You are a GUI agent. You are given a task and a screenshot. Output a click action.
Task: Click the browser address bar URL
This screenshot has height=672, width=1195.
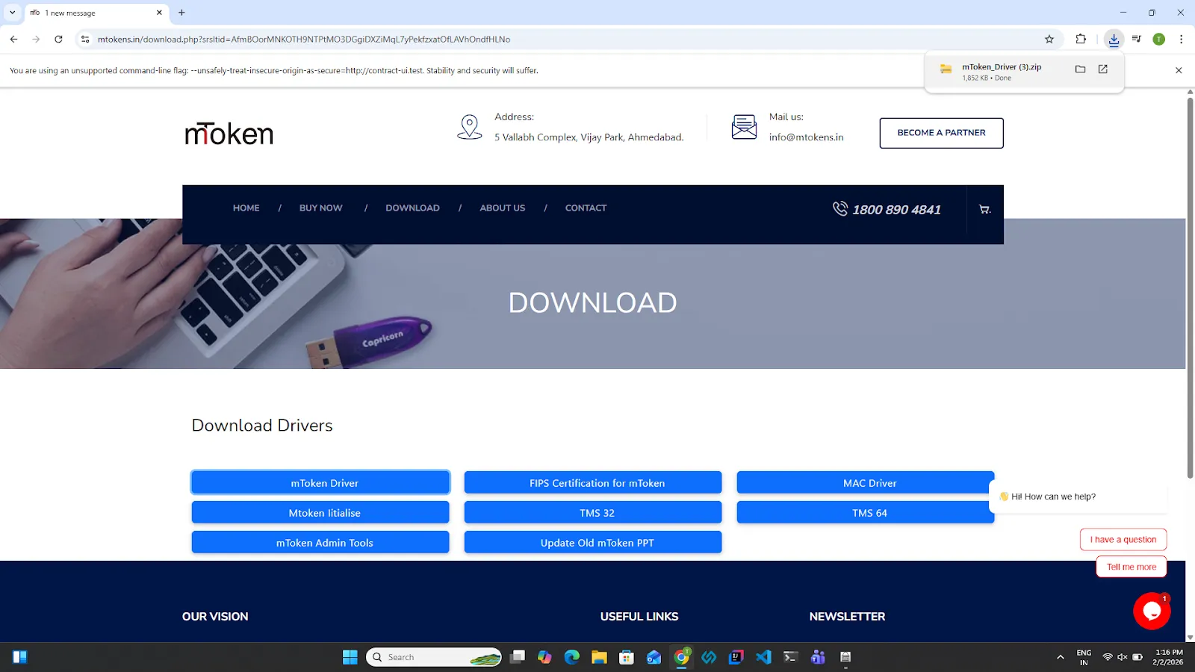click(304, 39)
